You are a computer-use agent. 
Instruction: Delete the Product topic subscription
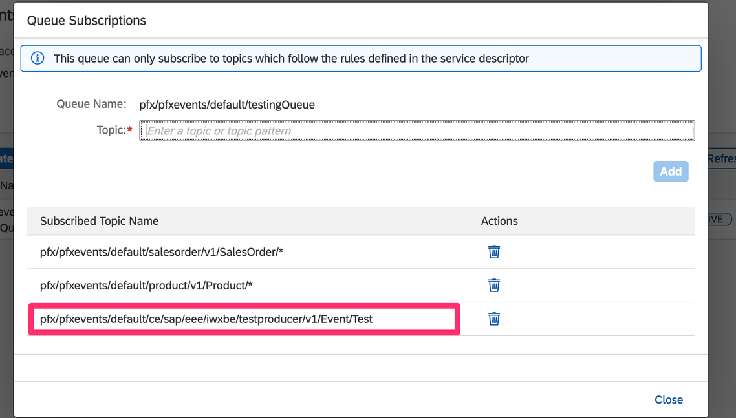494,285
